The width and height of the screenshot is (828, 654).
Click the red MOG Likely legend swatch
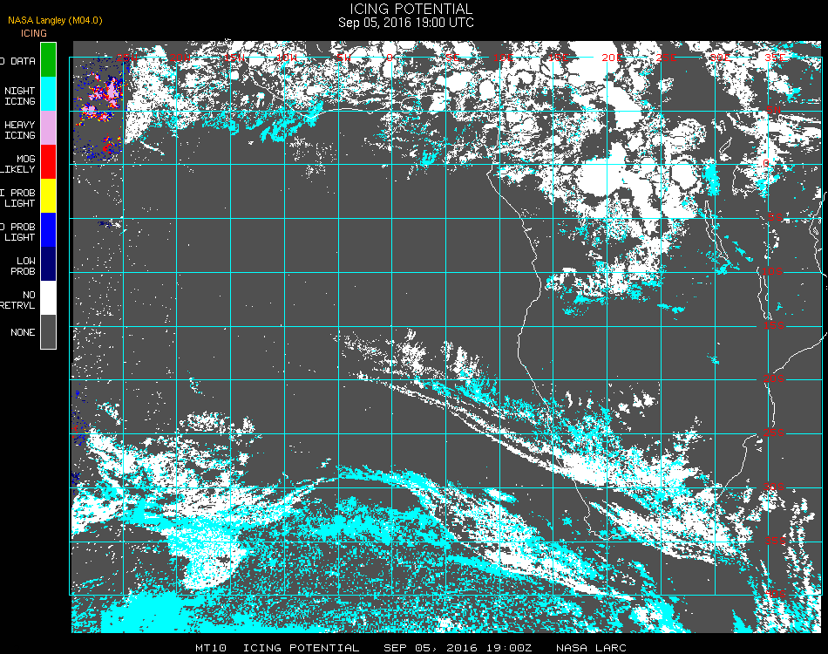48,161
